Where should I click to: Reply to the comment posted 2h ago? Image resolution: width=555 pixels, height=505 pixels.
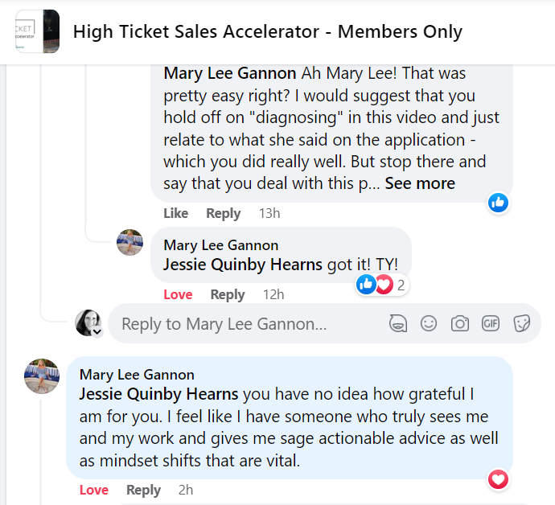click(x=143, y=490)
